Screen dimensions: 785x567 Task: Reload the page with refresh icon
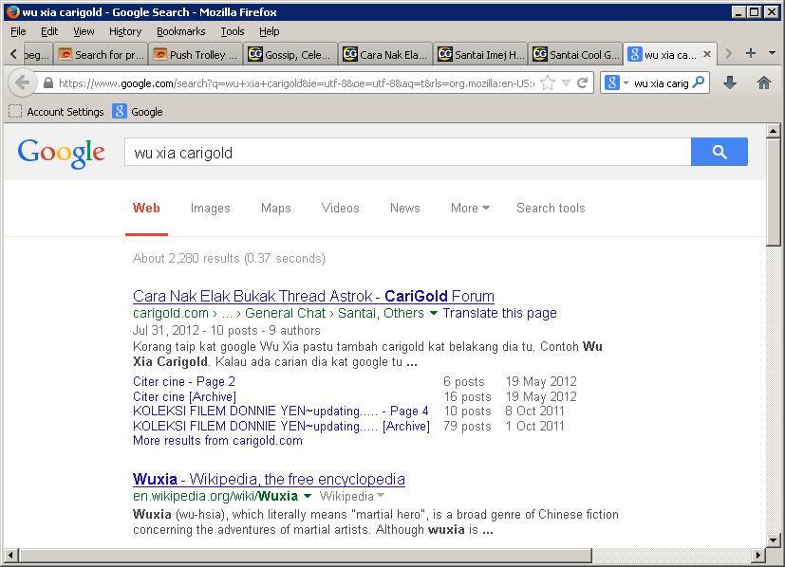[582, 83]
